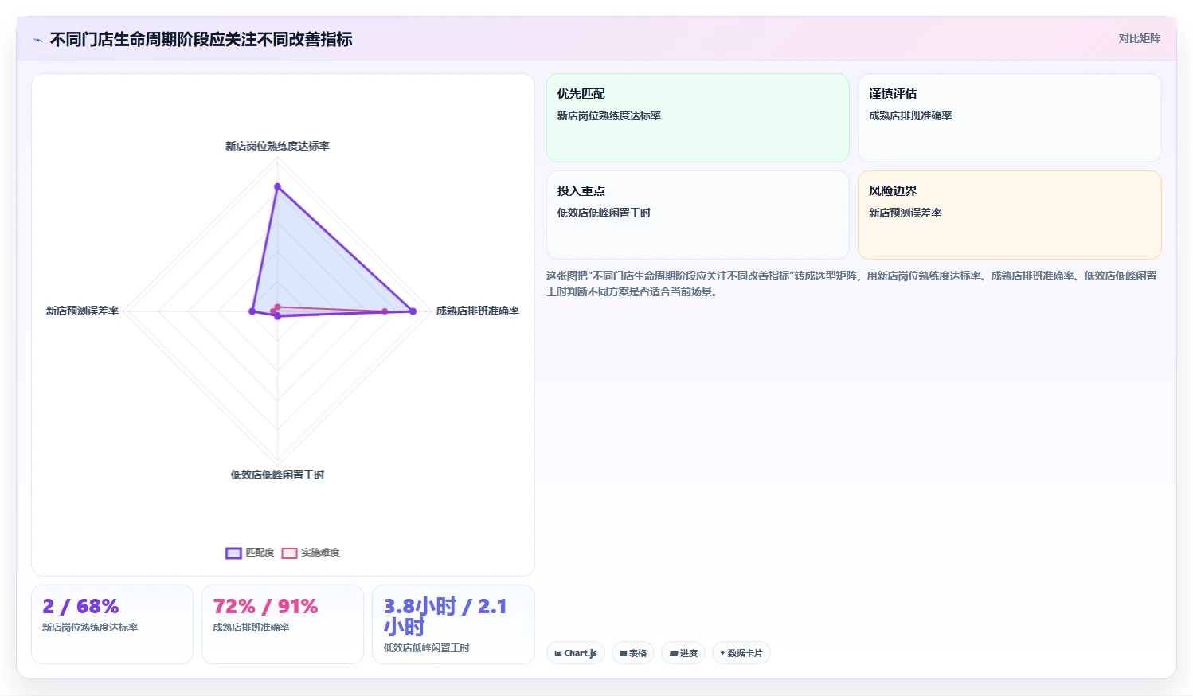The height and width of the screenshot is (696, 1193).
Task: Click 新店预测误差率 text in 风险边界 card
Action: click(905, 213)
